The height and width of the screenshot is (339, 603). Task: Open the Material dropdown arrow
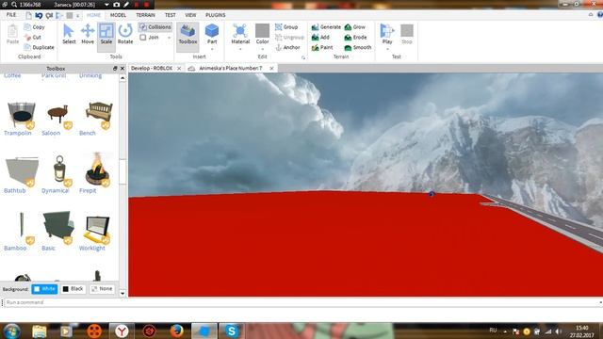pyautogui.click(x=240, y=49)
